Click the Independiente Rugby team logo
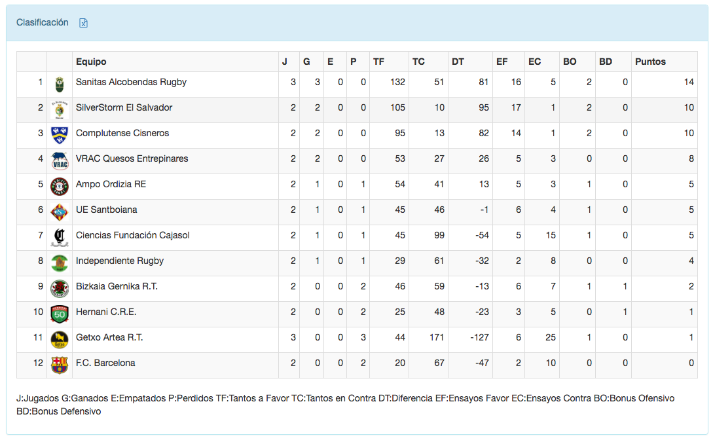This screenshot has height=442, width=713. pyautogui.click(x=60, y=263)
